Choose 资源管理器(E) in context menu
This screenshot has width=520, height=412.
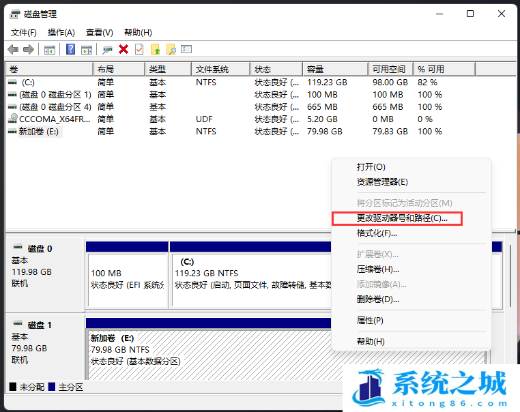[411, 182]
